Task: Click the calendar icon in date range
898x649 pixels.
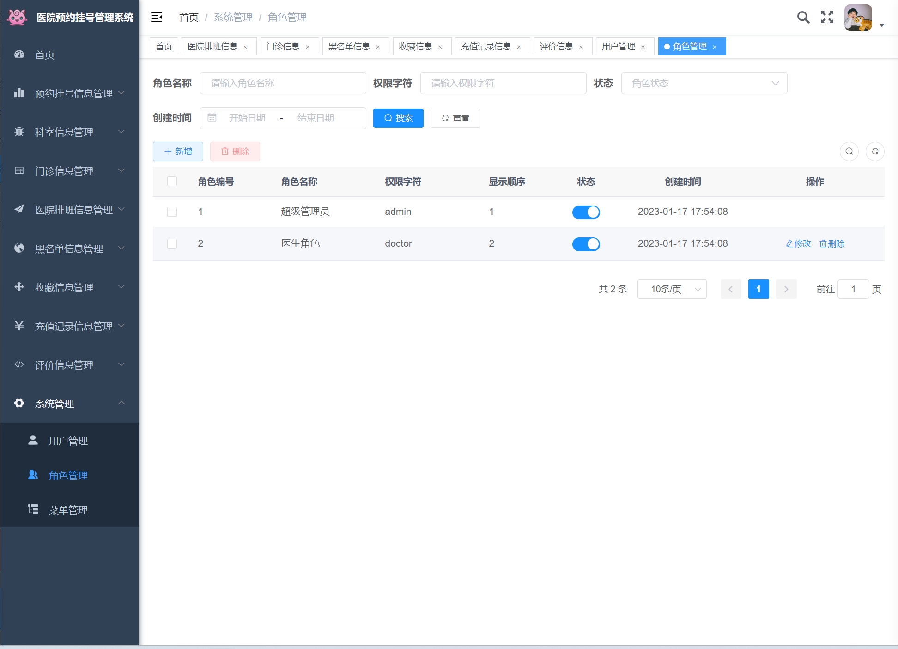Action: (x=212, y=118)
